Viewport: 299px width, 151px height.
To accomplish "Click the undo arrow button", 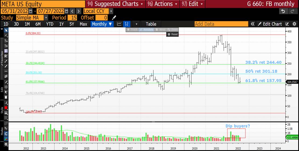I will click(x=283, y=11).
